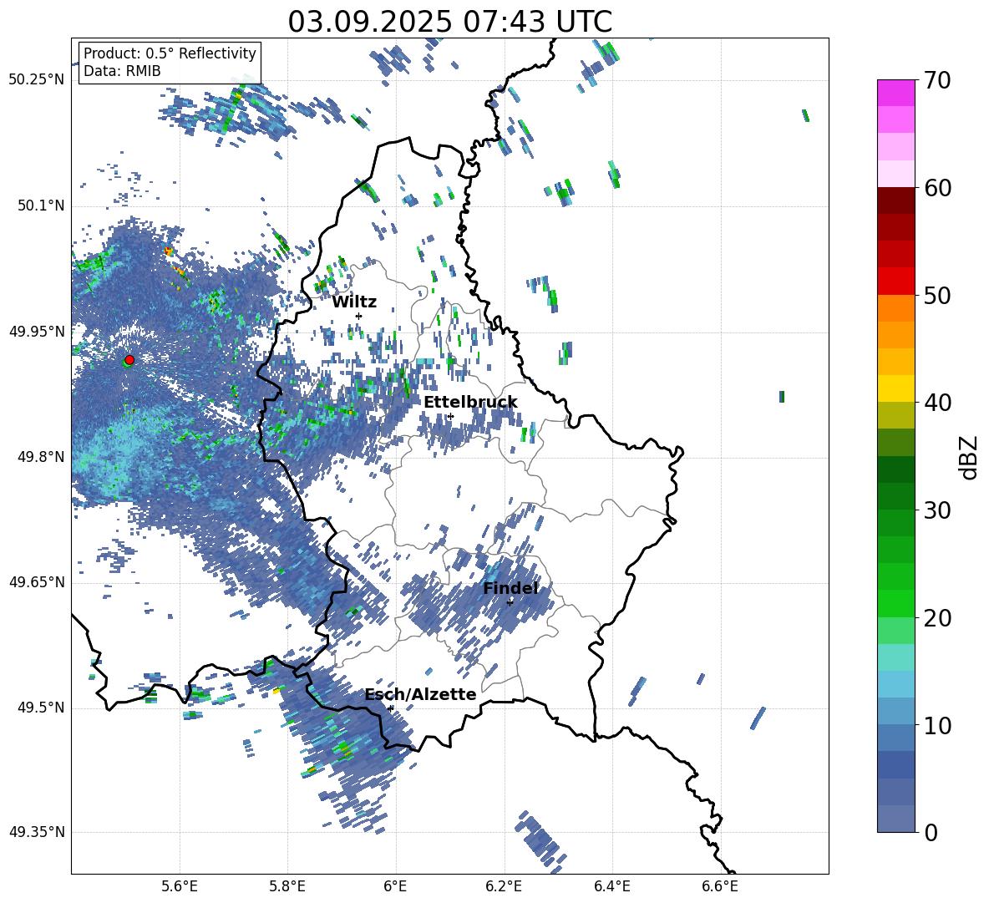This screenshot has width=989, height=903.
Task: Click the 5.8°E longitude label
Action: 287,886
